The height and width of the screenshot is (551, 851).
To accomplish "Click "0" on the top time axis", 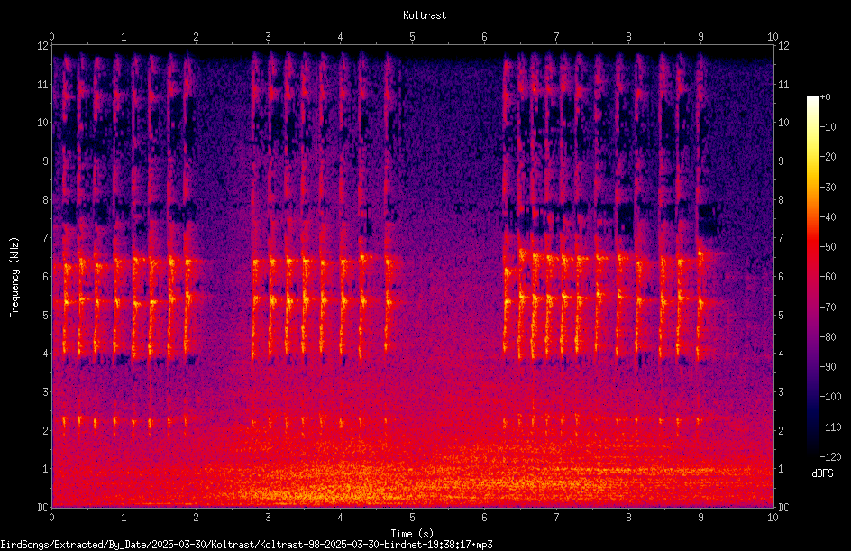I will click(51, 37).
